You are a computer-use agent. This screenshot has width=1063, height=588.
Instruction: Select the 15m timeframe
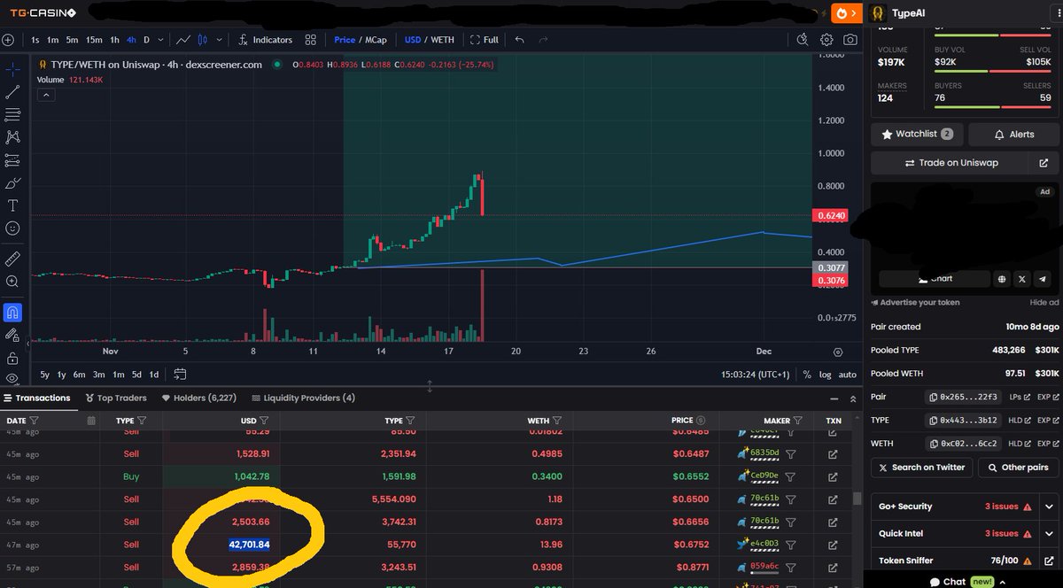(x=94, y=40)
